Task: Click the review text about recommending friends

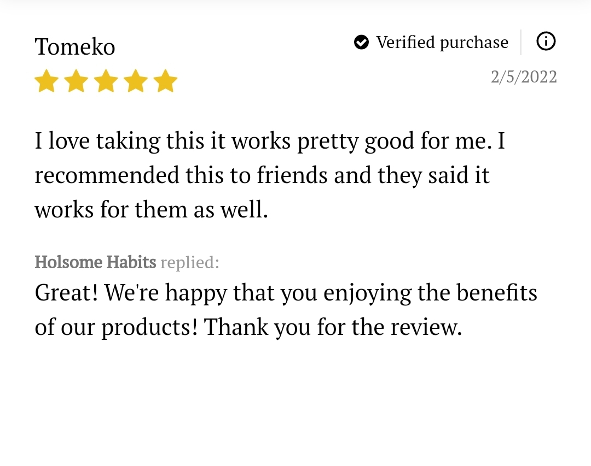Action: click(x=269, y=175)
